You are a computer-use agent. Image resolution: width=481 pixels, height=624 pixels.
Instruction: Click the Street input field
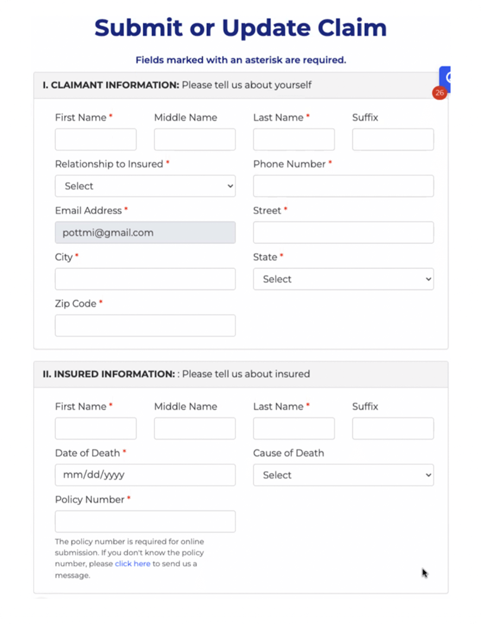coord(343,233)
